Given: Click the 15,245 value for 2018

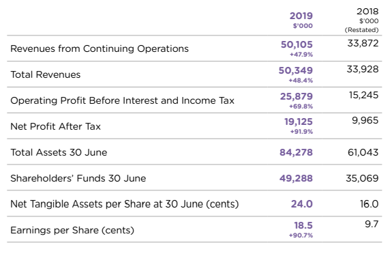Looking at the screenshot, I should (363, 95).
